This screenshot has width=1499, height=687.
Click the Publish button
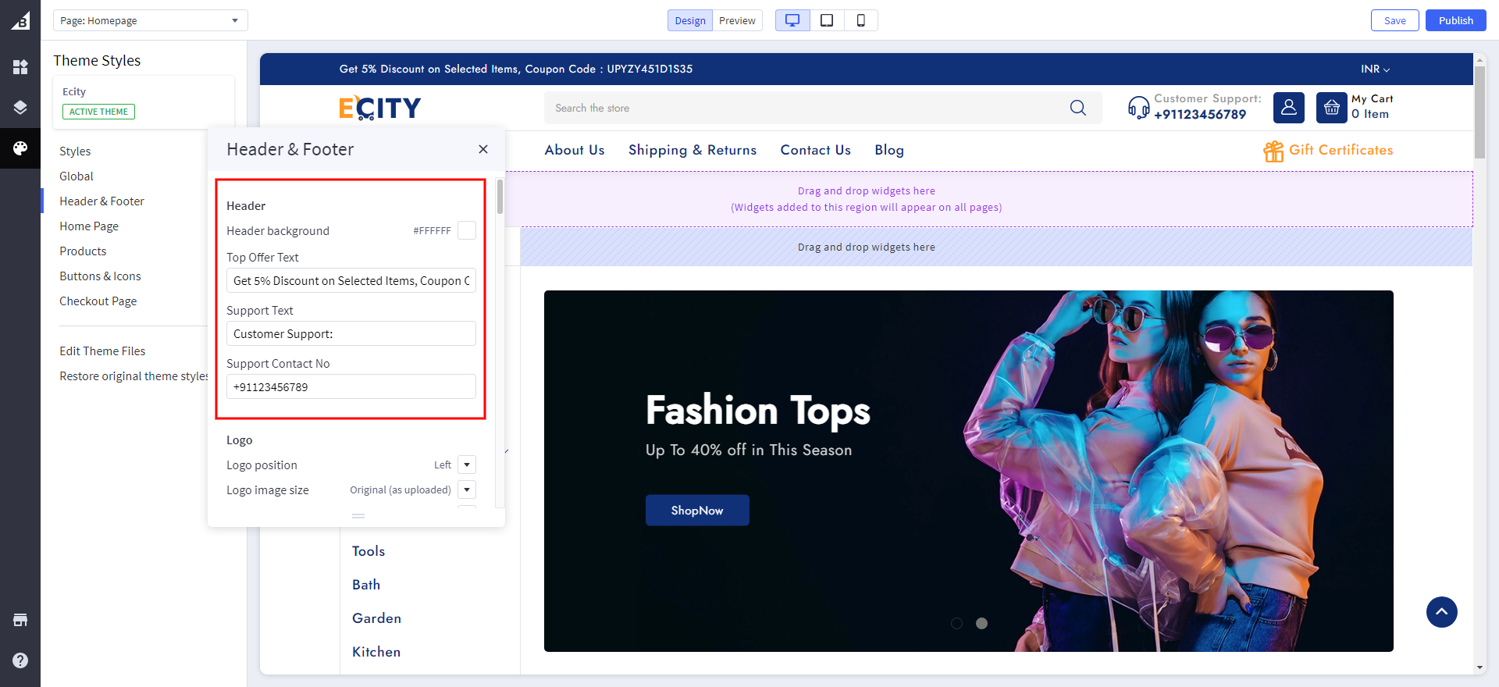click(x=1455, y=20)
